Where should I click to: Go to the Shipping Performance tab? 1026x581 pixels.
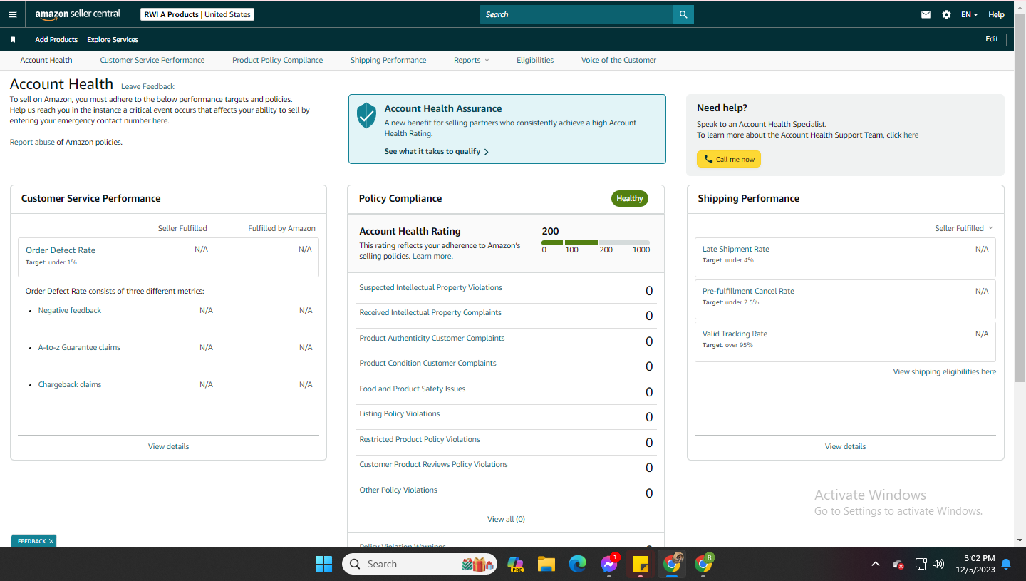tap(388, 60)
